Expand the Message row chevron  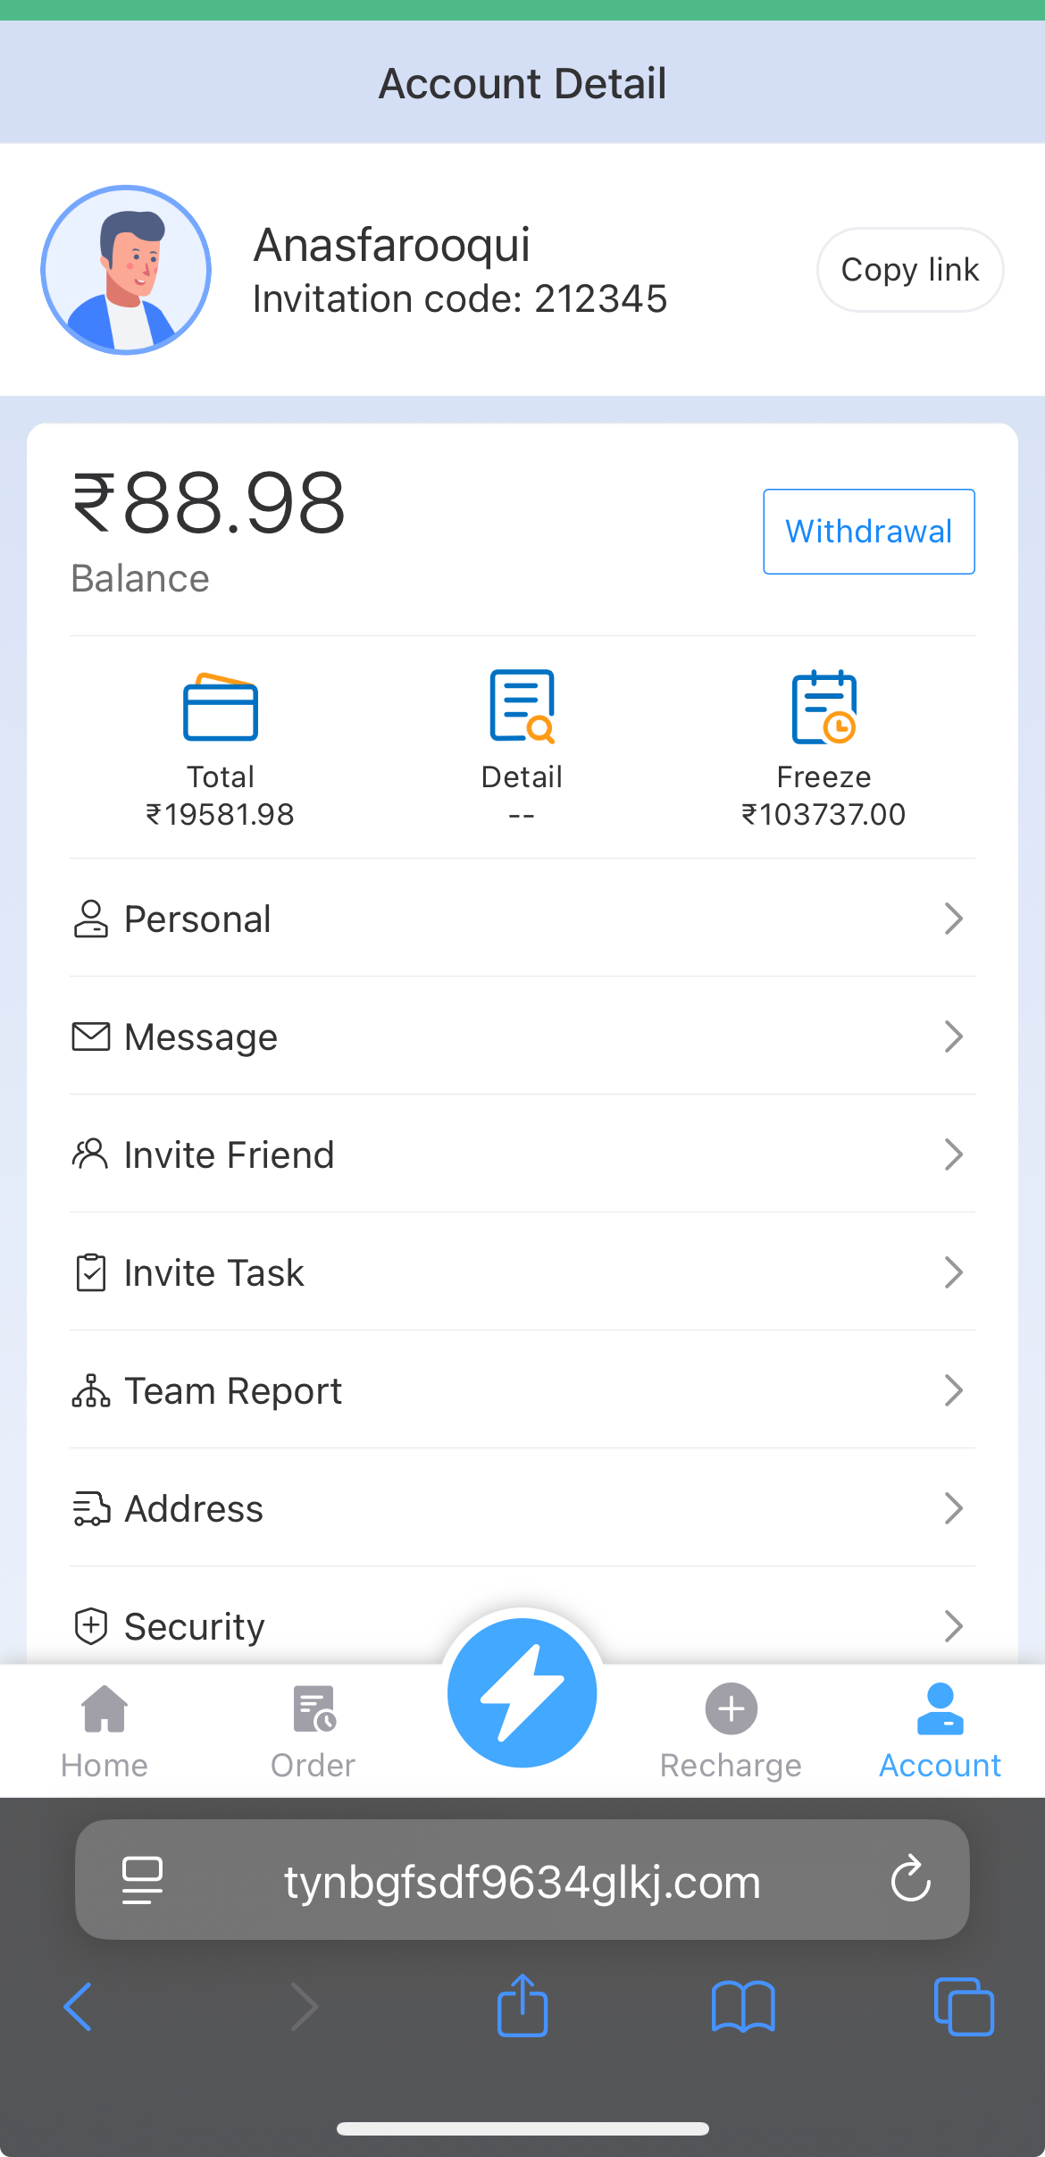(x=953, y=1037)
